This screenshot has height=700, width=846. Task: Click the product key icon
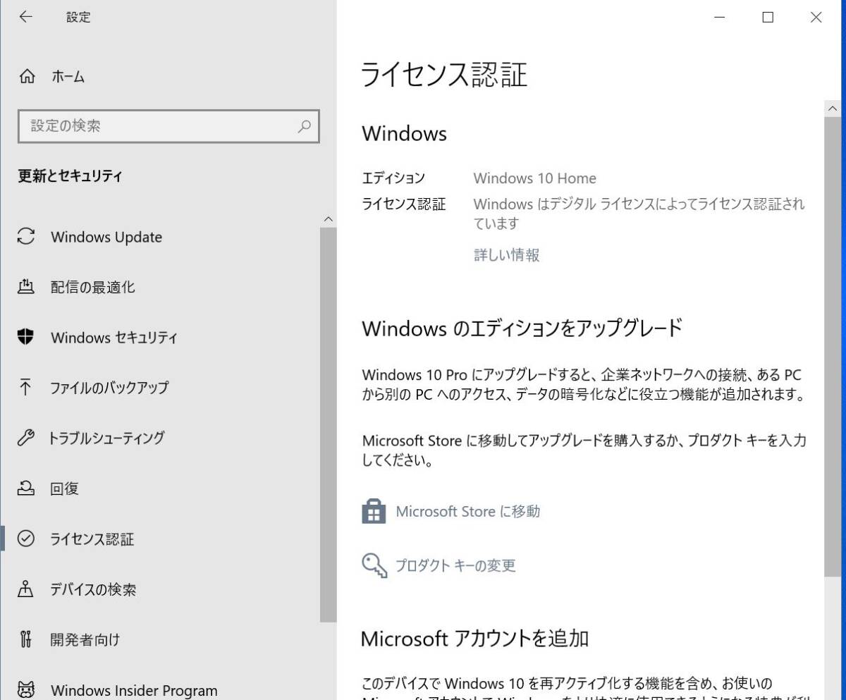pos(374,565)
